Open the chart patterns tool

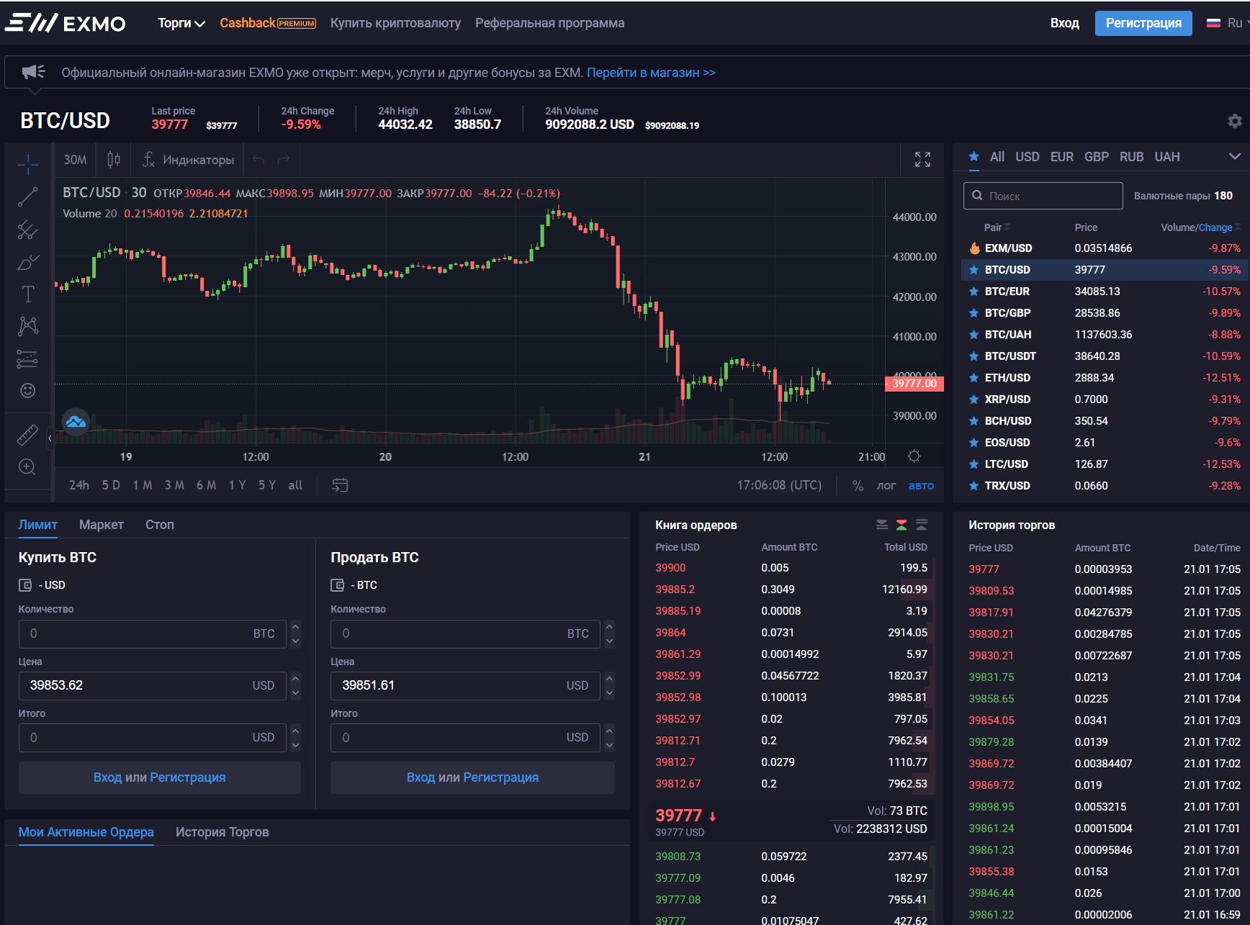pos(28,326)
